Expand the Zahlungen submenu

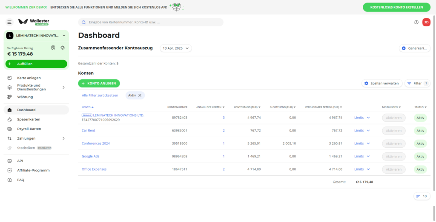pos(63,138)
